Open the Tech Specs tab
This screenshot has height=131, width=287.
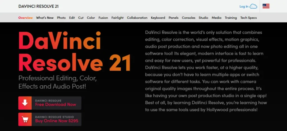[248, 18]
